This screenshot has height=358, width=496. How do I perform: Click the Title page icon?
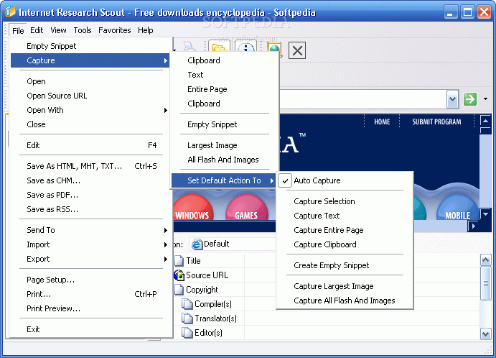179,261
